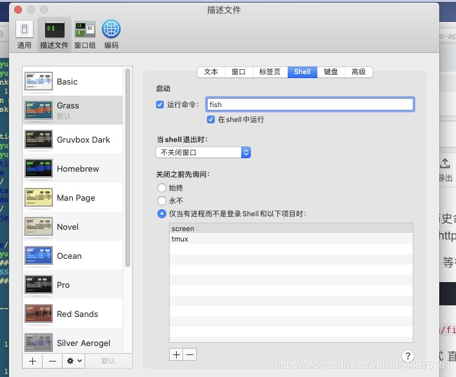This screenshot has height=377, width=456.
Task: Open the 通用 General preferences pane
Action: (24, 35)
